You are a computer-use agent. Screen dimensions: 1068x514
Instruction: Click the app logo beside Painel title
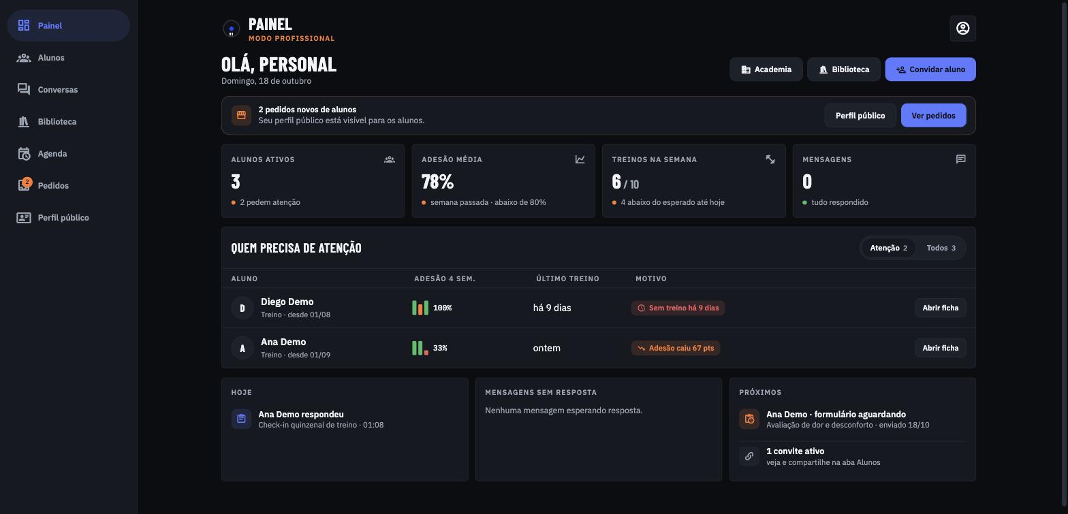tap(232, 29)
